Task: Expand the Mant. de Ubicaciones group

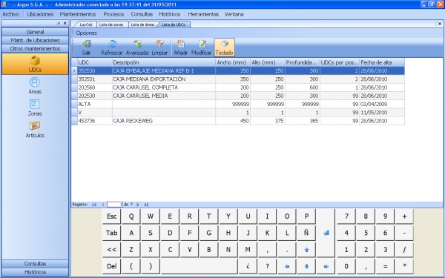Action: (x=35, y=40)
